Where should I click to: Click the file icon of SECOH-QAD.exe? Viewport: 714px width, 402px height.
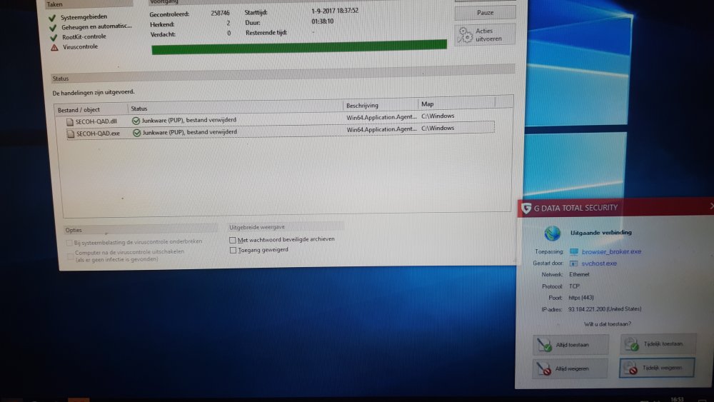pos(71,134)
